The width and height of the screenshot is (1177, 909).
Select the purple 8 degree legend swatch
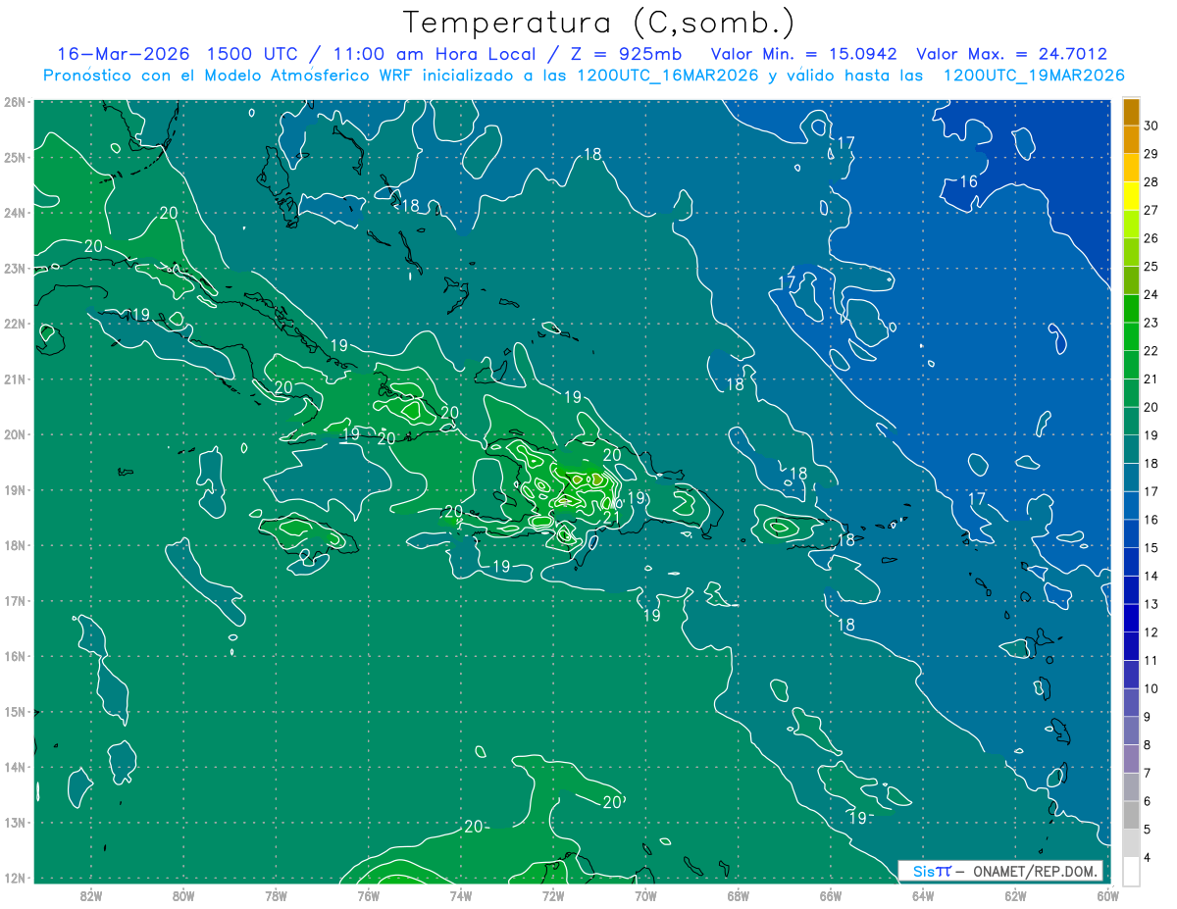coord(1131,731)
